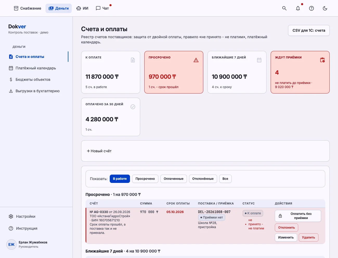Click the Отклонить button for AG-0330
The image size is (338, 258).
click(287, 228)
